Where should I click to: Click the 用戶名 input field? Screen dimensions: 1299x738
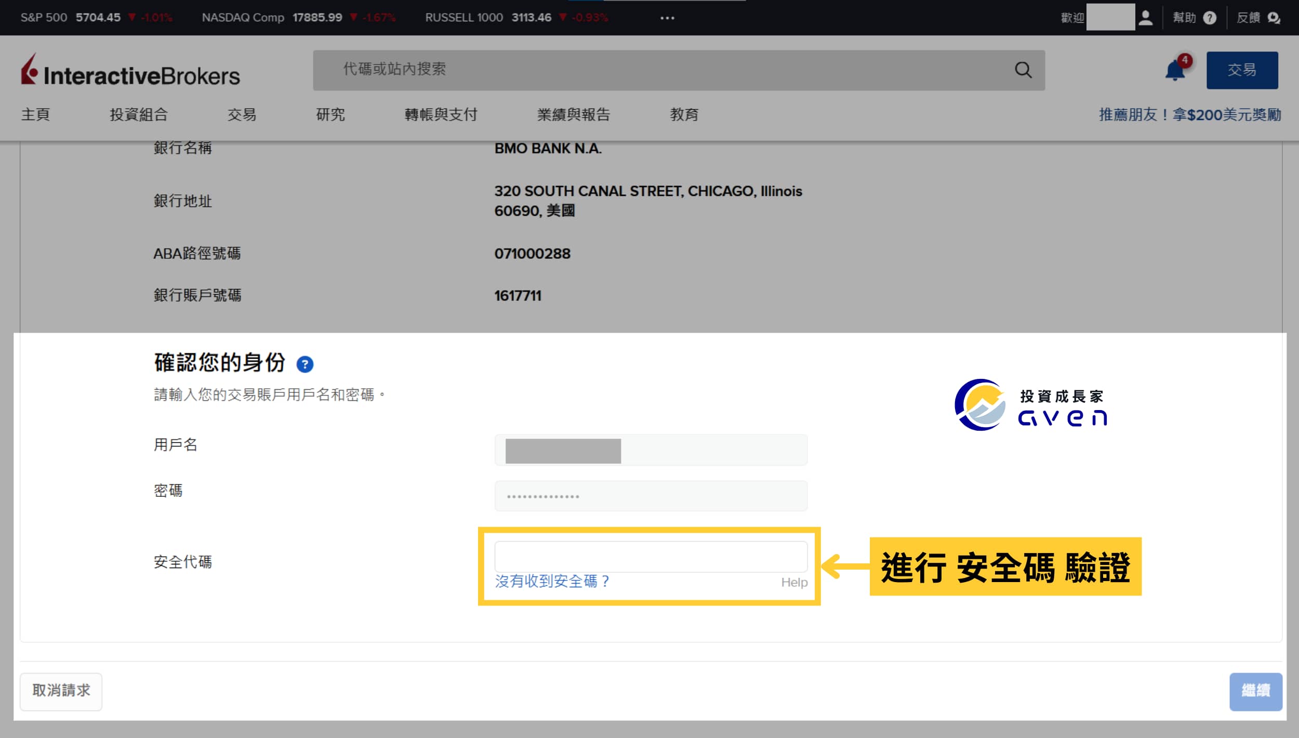[651, 450]
